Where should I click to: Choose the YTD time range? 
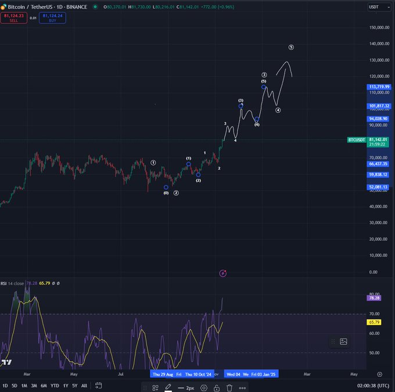(55, 386)
